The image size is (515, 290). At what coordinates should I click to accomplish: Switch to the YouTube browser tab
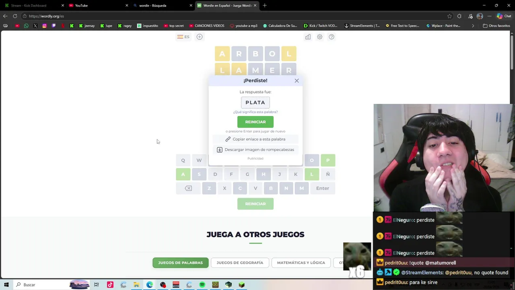[98, 5]
